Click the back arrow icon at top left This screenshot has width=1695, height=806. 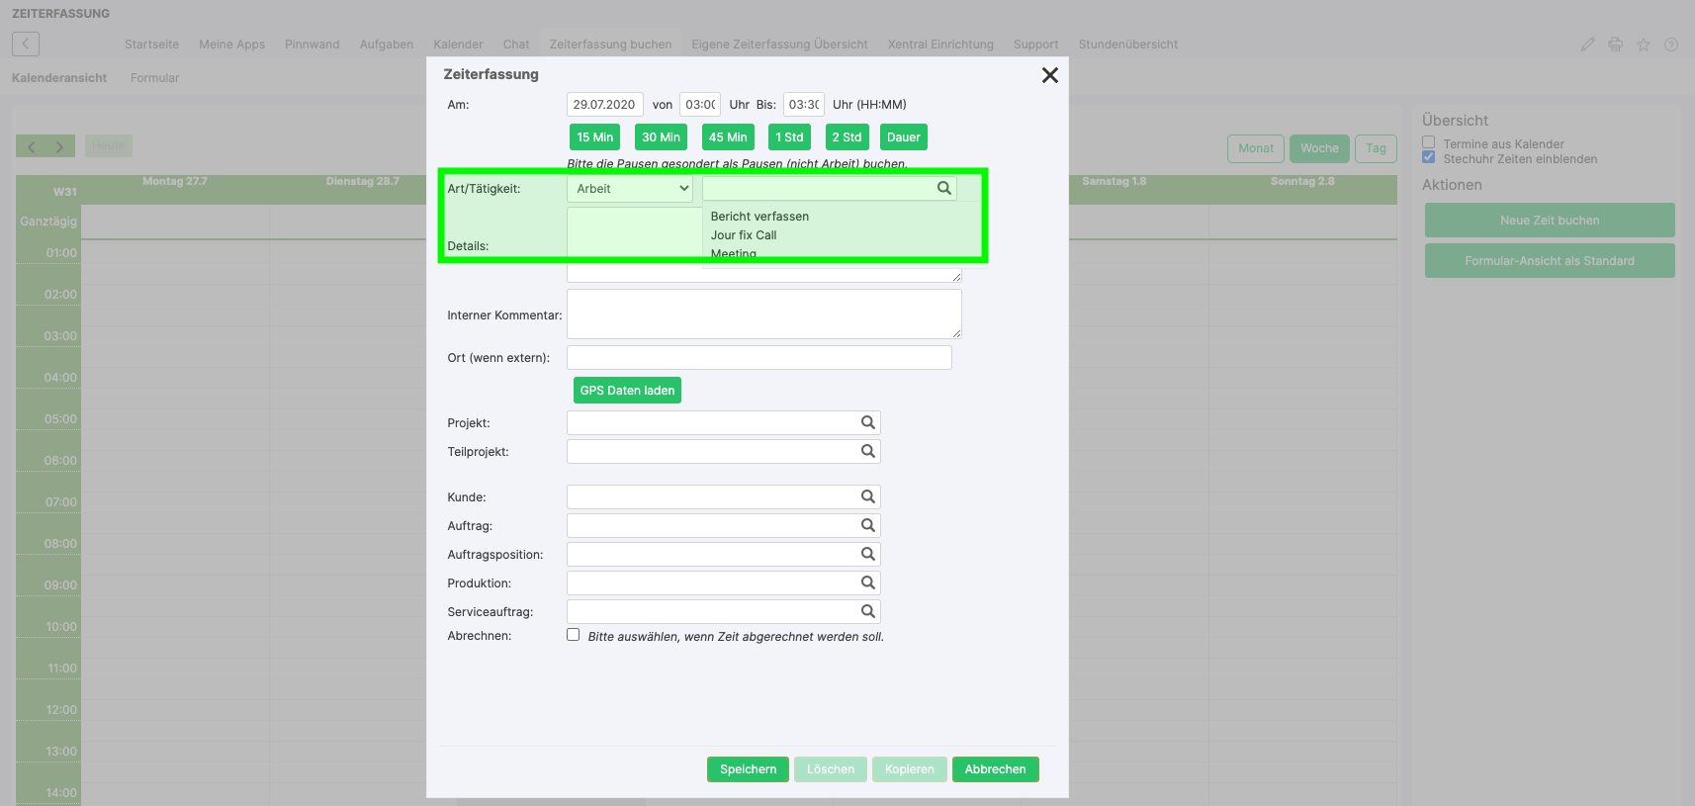(26, 44)
